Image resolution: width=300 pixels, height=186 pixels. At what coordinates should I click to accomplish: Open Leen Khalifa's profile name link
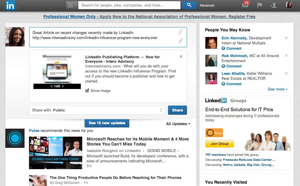click(x=233, y=74)
